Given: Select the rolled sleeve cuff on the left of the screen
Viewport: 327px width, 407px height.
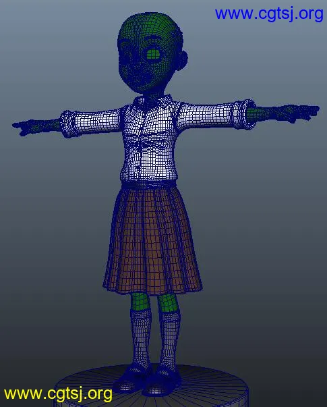Looking at the screenshot, I should click(67, 124).
